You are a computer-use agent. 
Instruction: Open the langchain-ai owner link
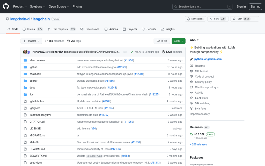(20, 19)
